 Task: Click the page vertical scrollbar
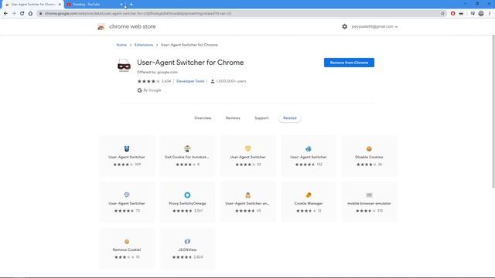(493, 112)
